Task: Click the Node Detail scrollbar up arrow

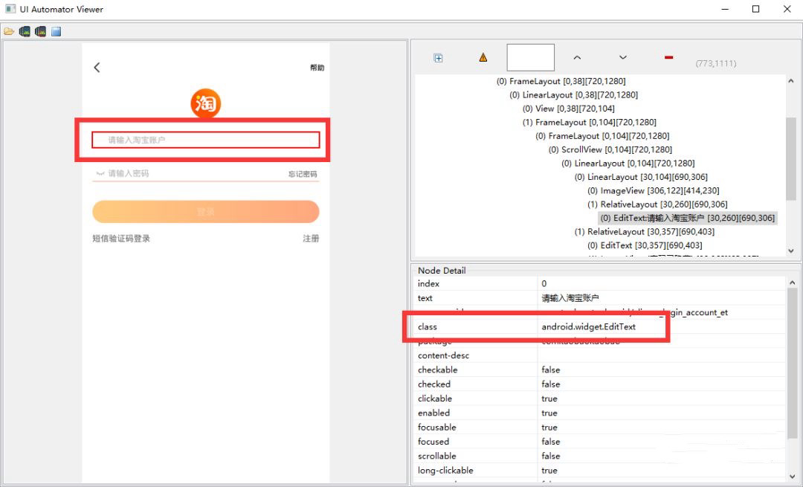Action: coord(792,283)
